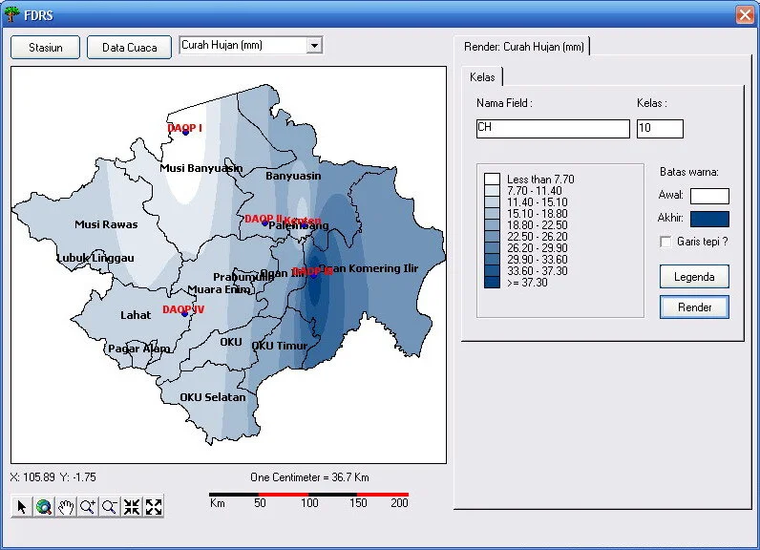This screenshot has height=550, width=760.
Task: Select the zoom in magnifier
Action: 88,507
